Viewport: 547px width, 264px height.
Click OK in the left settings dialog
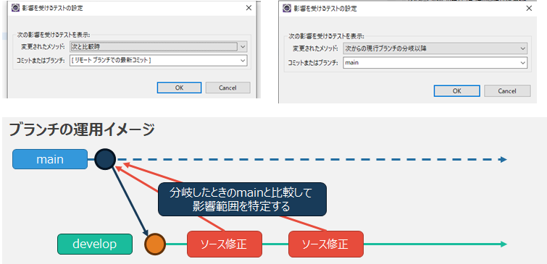pos(179,88)
